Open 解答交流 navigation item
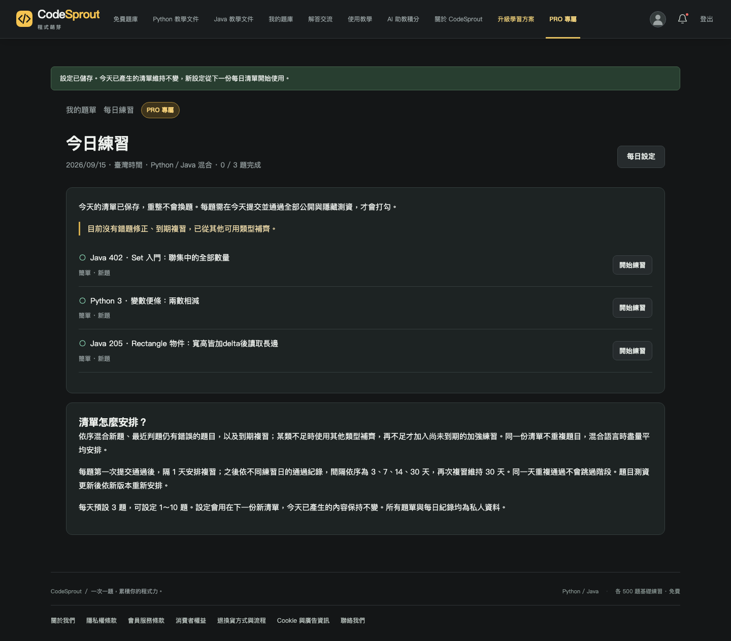 pyautogui.click(x=320, y=19)
